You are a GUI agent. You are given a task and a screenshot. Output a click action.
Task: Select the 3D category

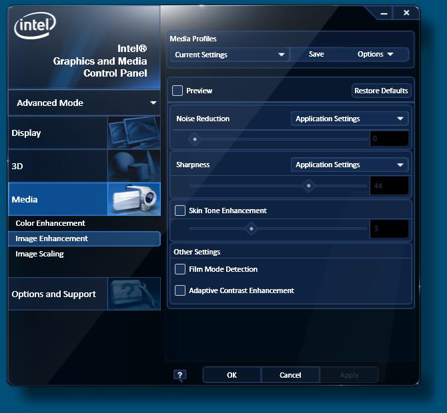click(x=84, y=166)
